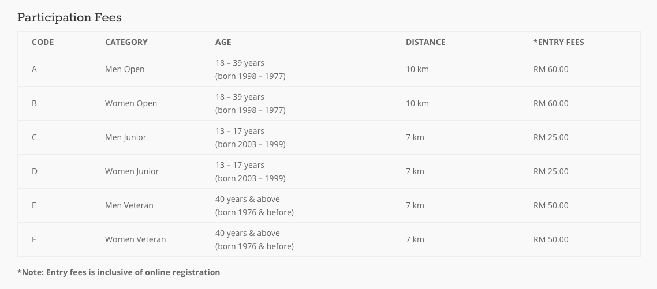The height and width of the screenshot is (289, 657).
Task: Click code F in the table
Action: (x=34, y=239)
